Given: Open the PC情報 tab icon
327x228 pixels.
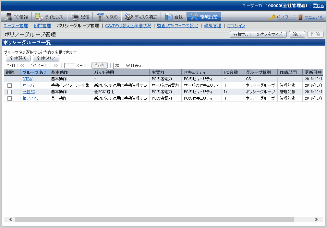Looking at the screenshot, I should click(x=9, y=17).
